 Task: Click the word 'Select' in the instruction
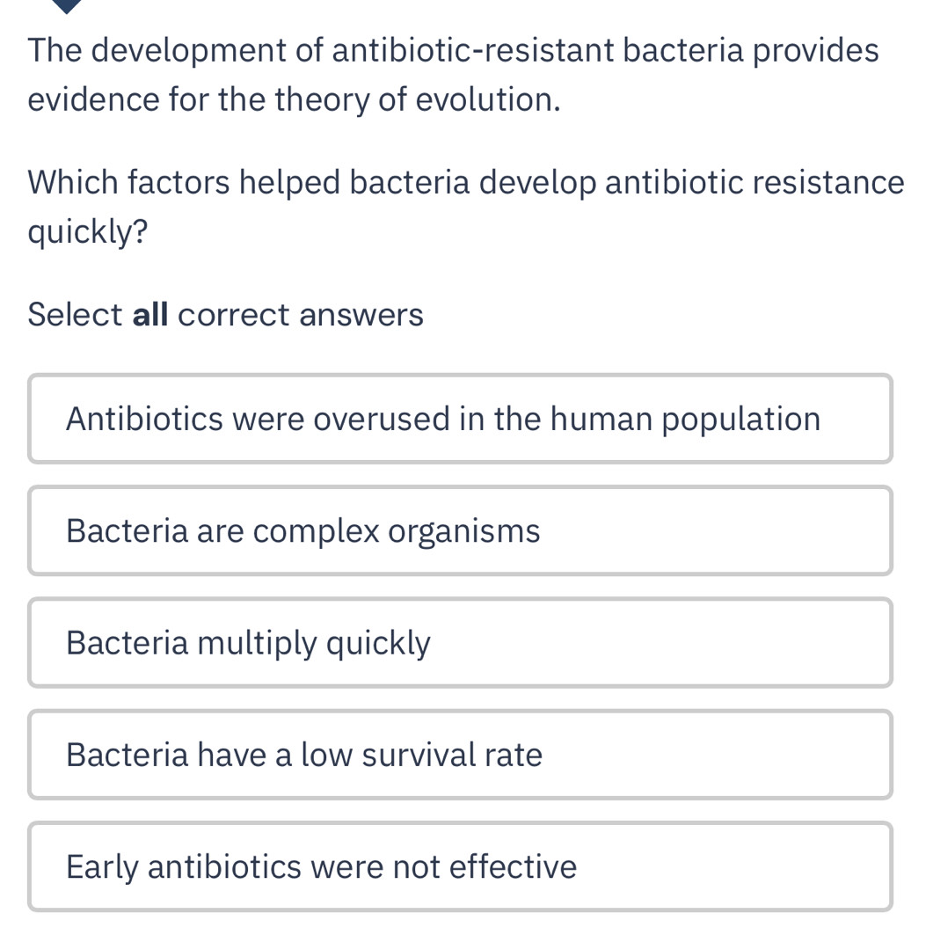tap(74, 314)
